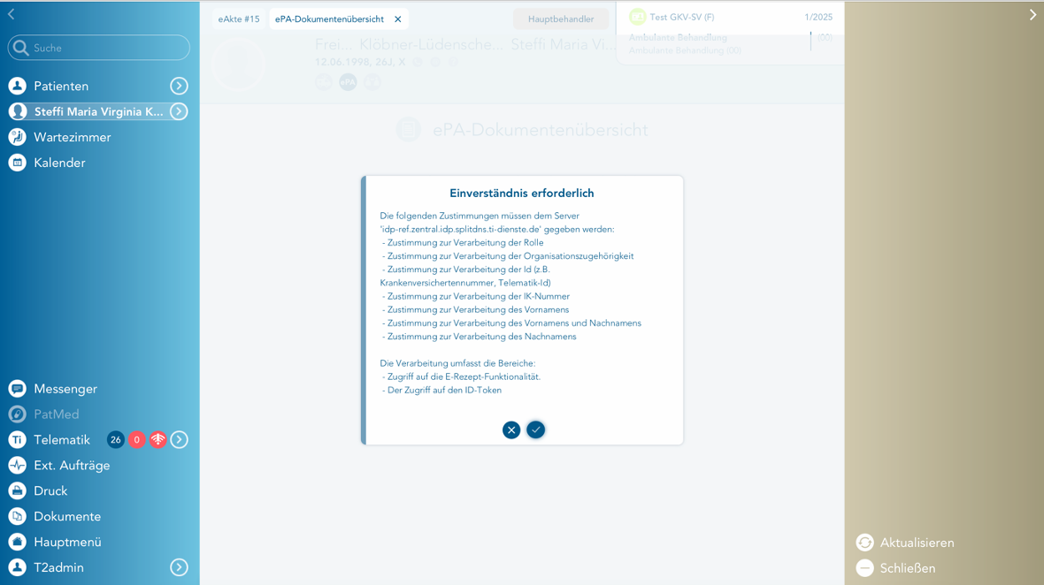
Task: Open the Wartezimmer sidebar icon
Action: point(18,137)
